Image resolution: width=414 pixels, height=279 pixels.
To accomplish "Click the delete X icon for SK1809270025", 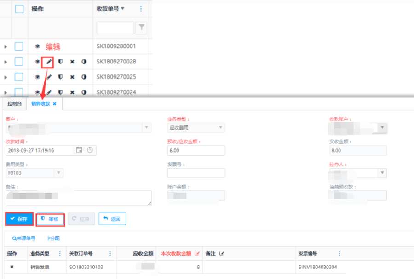I will 72,77.
